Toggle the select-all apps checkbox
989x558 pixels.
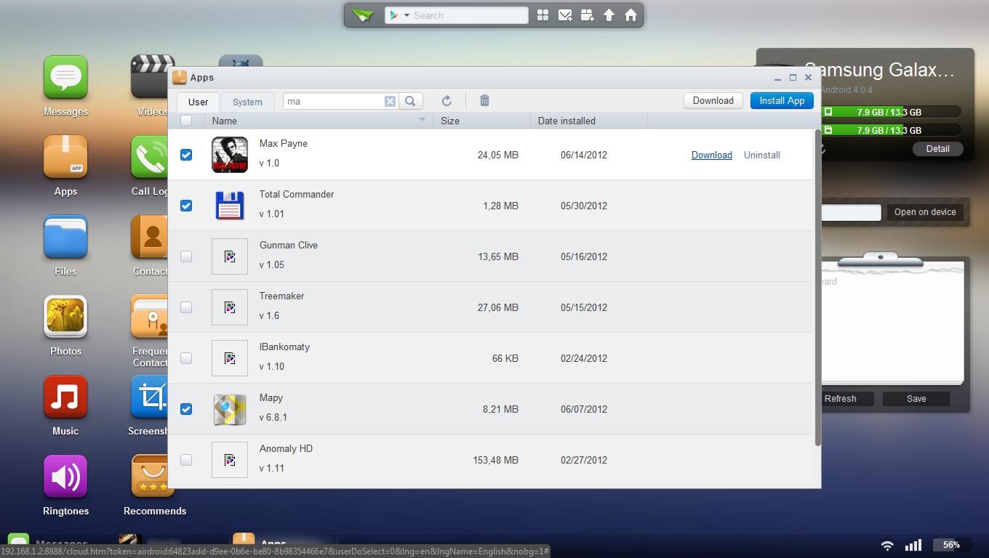(x=186, y=121)
